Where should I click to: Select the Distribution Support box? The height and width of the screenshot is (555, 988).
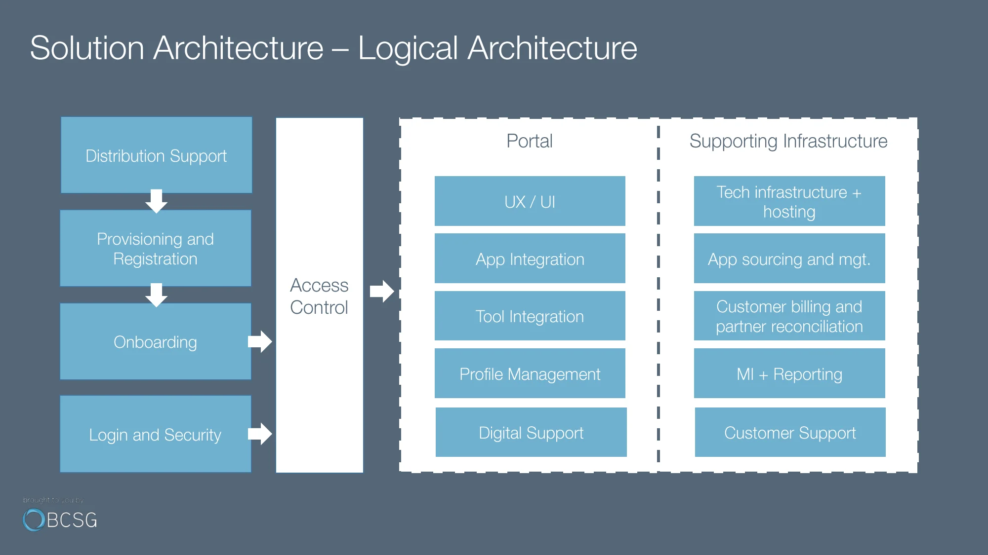pyautogui.click(x=156, y=155)
